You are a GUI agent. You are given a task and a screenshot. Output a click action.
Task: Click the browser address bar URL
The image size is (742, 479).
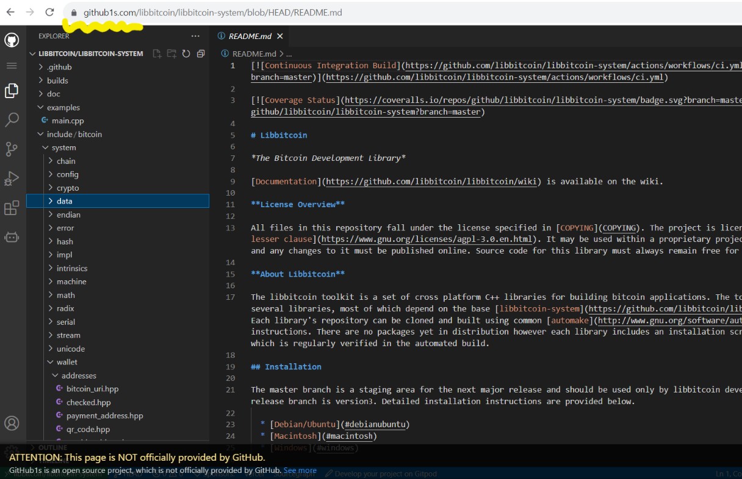tap(212, 12)
